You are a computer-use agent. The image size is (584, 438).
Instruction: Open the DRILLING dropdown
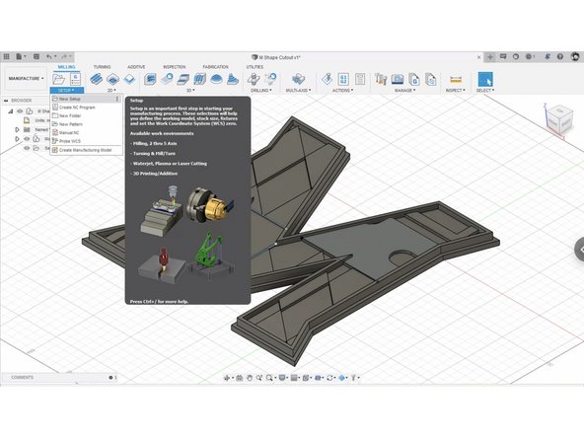pos(261,90)
